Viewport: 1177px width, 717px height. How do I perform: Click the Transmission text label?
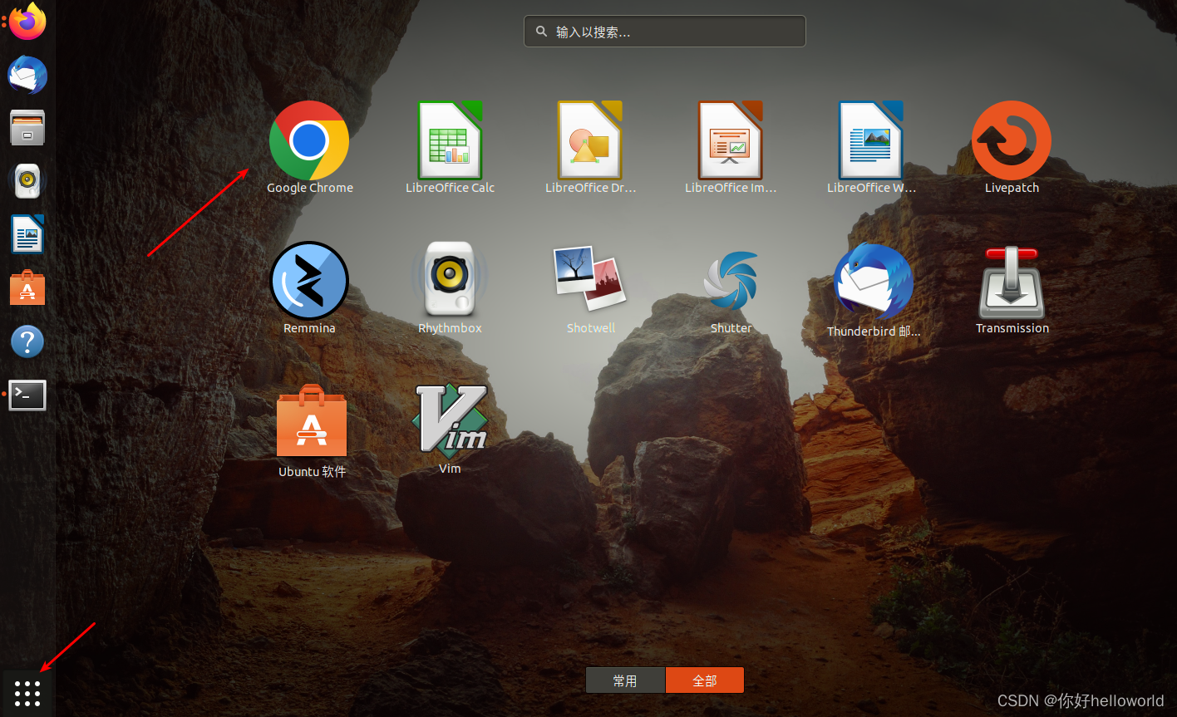click(x=1012, y=328)
